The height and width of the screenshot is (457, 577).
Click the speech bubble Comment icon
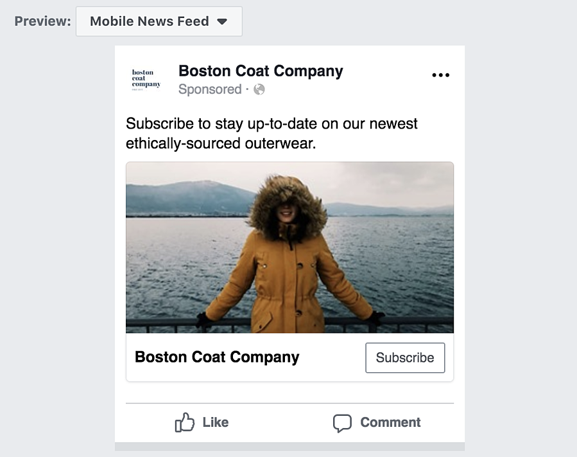(342, 423)
